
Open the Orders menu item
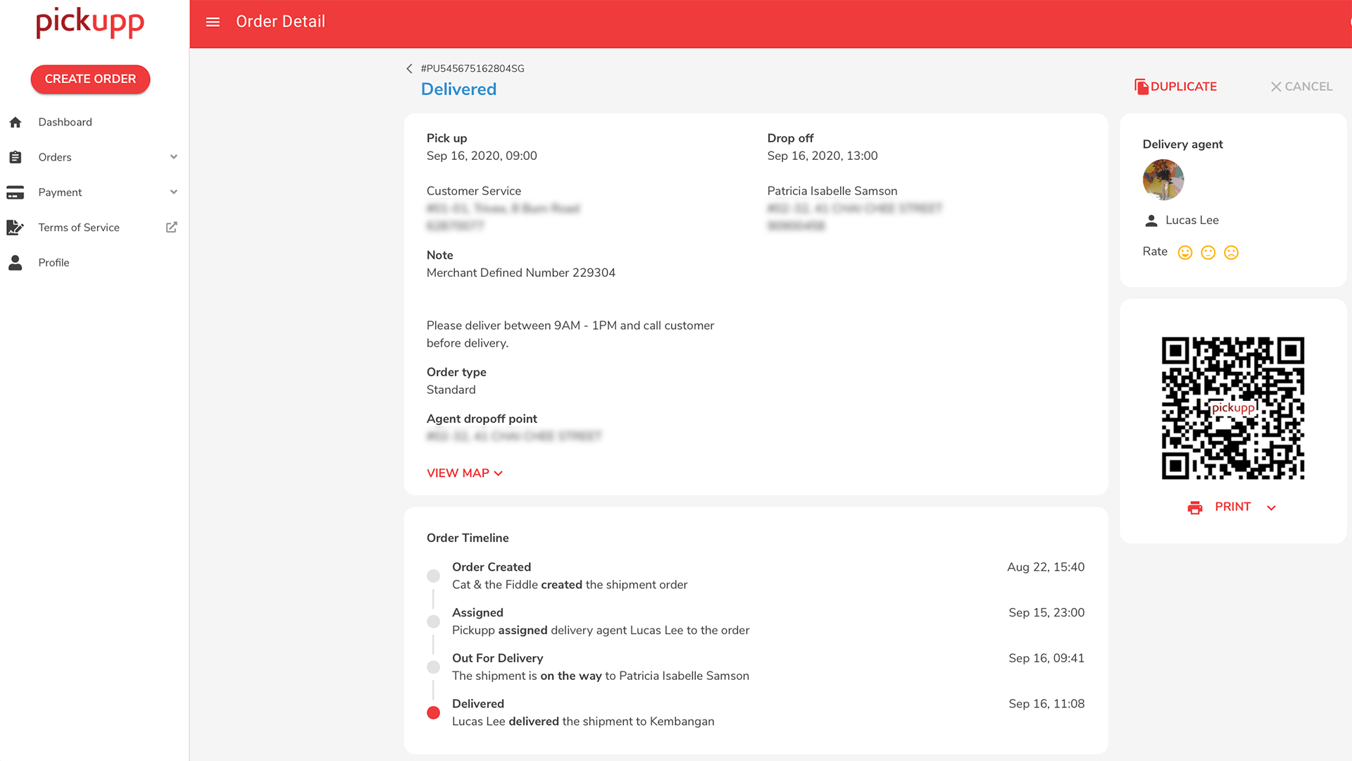pyautogui.click(x=55, y=157)
